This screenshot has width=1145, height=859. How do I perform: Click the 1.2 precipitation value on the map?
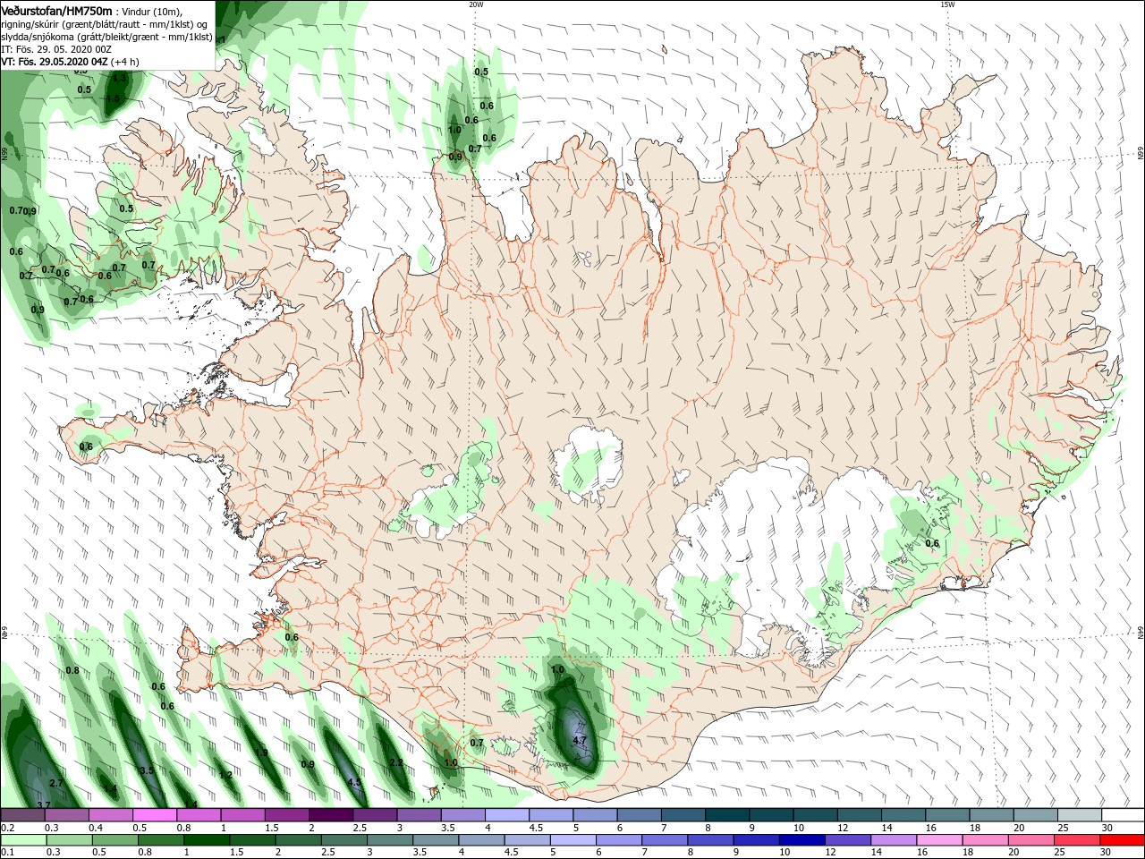coord(225,775)
